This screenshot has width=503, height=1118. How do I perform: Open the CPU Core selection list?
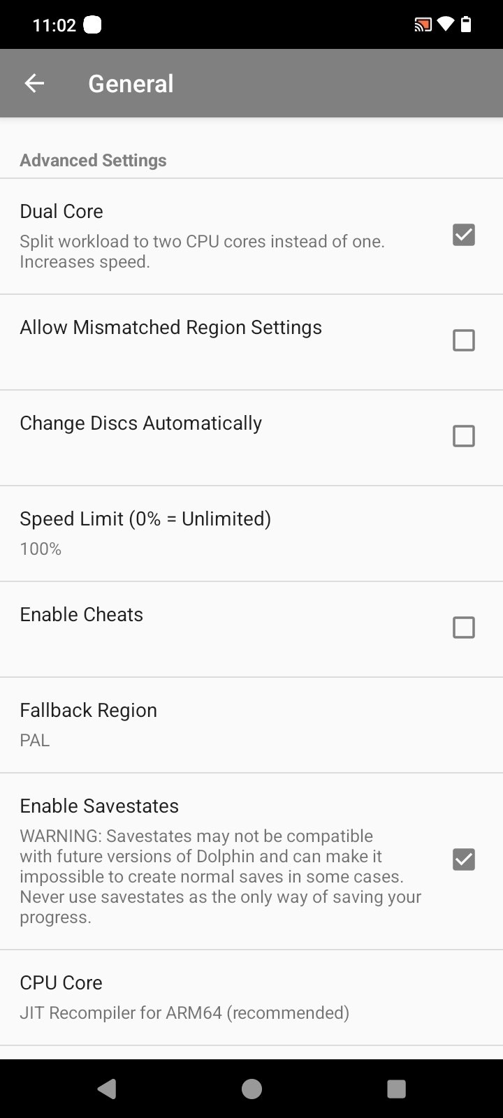tap(184, 997)
